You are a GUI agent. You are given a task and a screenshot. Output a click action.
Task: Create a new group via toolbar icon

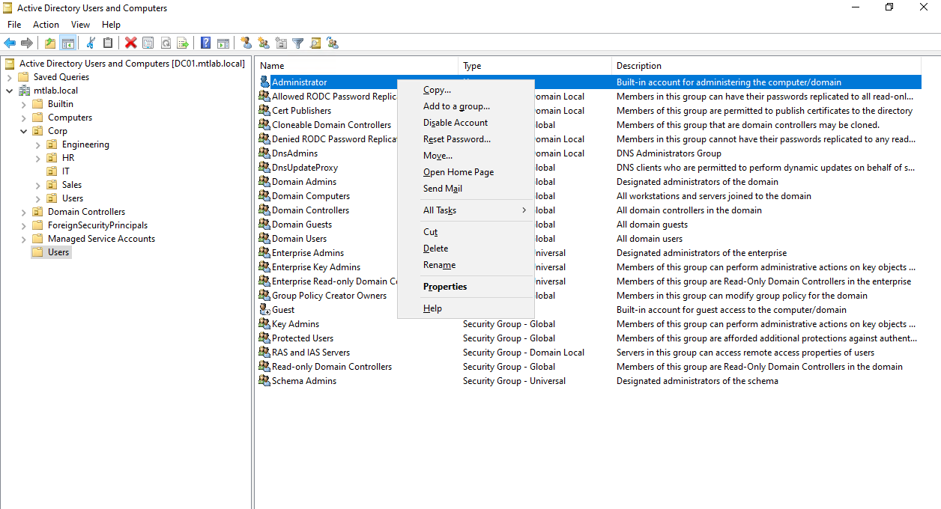(263, 43)
